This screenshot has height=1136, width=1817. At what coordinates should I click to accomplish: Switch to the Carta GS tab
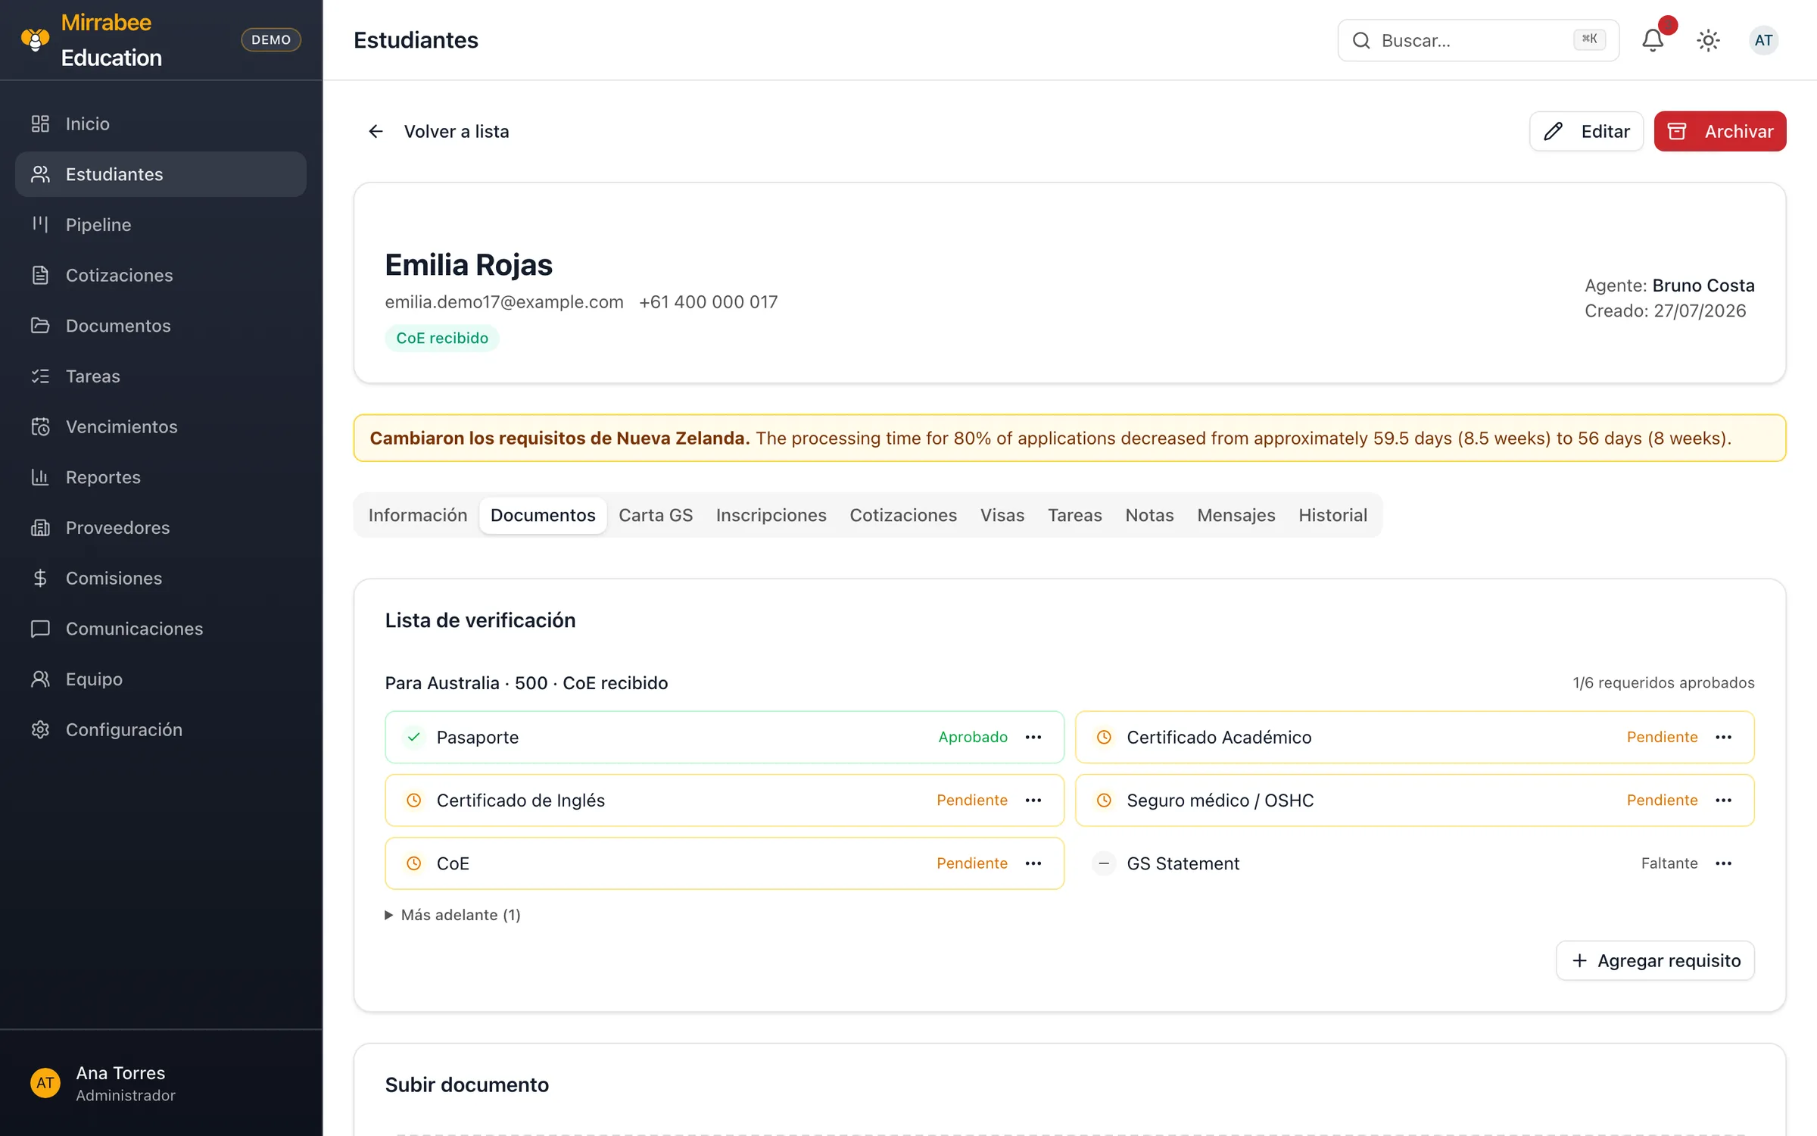pos(656,515)
